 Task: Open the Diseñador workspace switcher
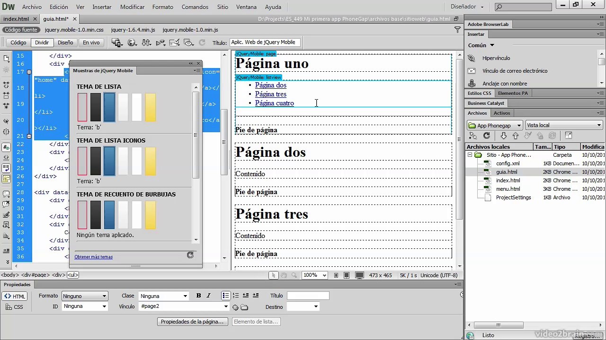pyautogui.click(x=467, y=7)
